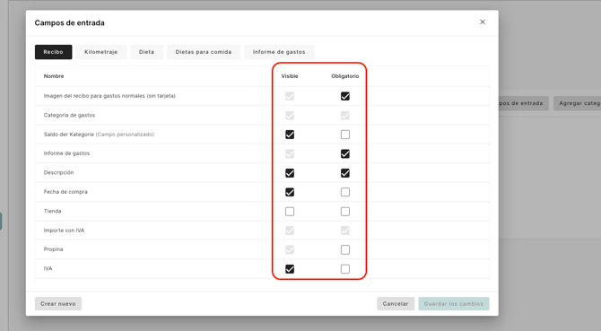Image resolution: width=601 pixels, height=331 pixels.
Task: Click the Tienda field name
Action: click(53, 211)
